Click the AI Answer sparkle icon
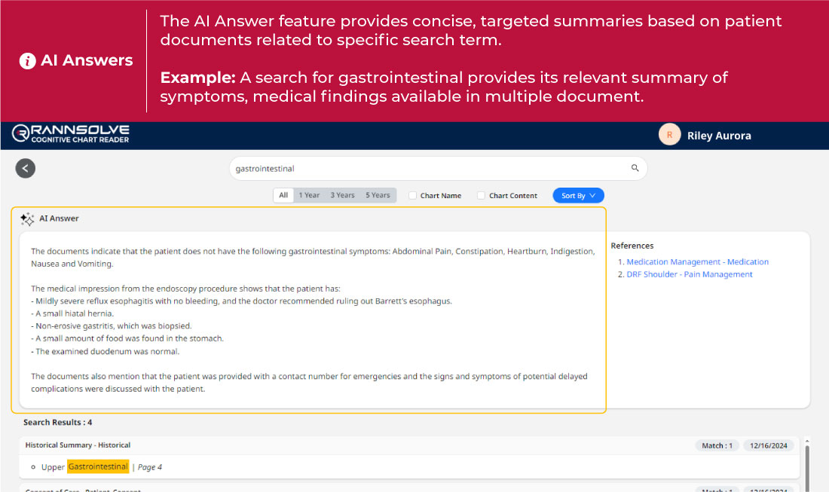This screenshot has width=829, height=492. [x=27, y=218]
